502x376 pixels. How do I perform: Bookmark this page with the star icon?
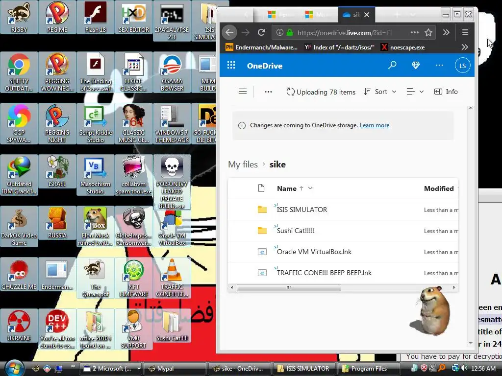[x=428, y=32]
